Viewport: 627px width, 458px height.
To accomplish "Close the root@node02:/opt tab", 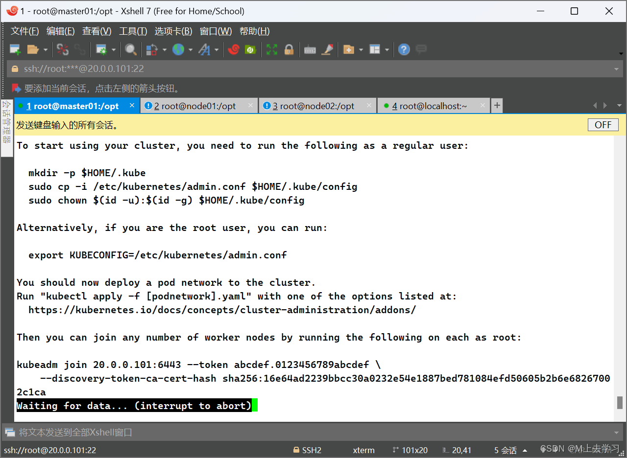I will tap(369, 105).
